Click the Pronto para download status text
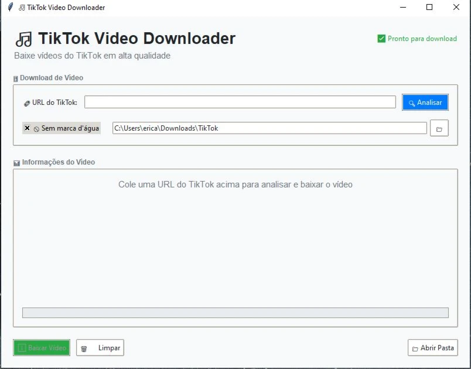This screenshot has width=471, height=369. click(422, 39)
